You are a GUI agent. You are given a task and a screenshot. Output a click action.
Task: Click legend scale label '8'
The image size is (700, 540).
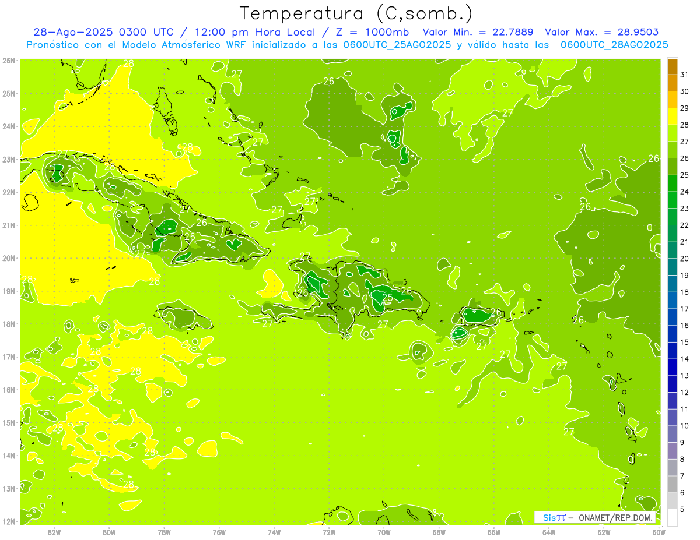pos(682,460)
